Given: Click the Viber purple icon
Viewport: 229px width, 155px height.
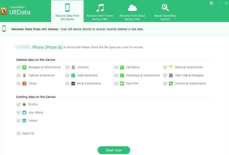Looking at the screenshot, I should coord(171,76).
